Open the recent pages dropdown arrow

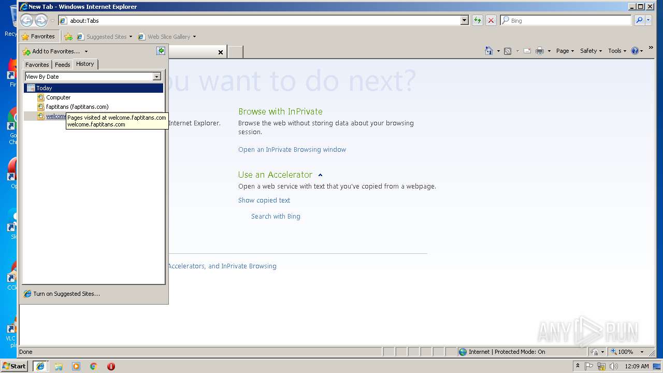point(52,21)
